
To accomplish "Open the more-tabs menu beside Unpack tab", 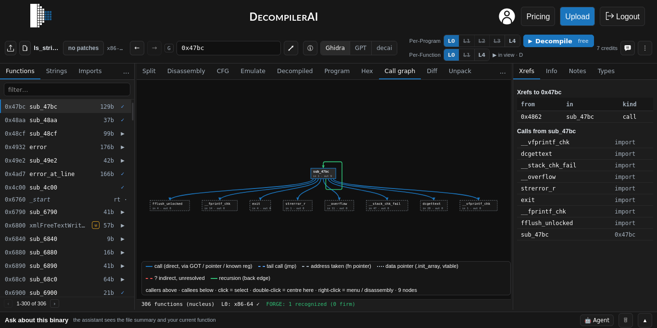I will coord(503,72).
